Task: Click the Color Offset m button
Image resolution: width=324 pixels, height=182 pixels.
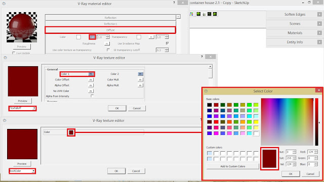Action: click(91, 80)
